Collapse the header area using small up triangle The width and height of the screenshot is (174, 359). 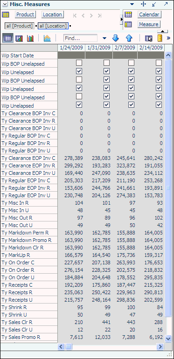click(x=162, y=31)
